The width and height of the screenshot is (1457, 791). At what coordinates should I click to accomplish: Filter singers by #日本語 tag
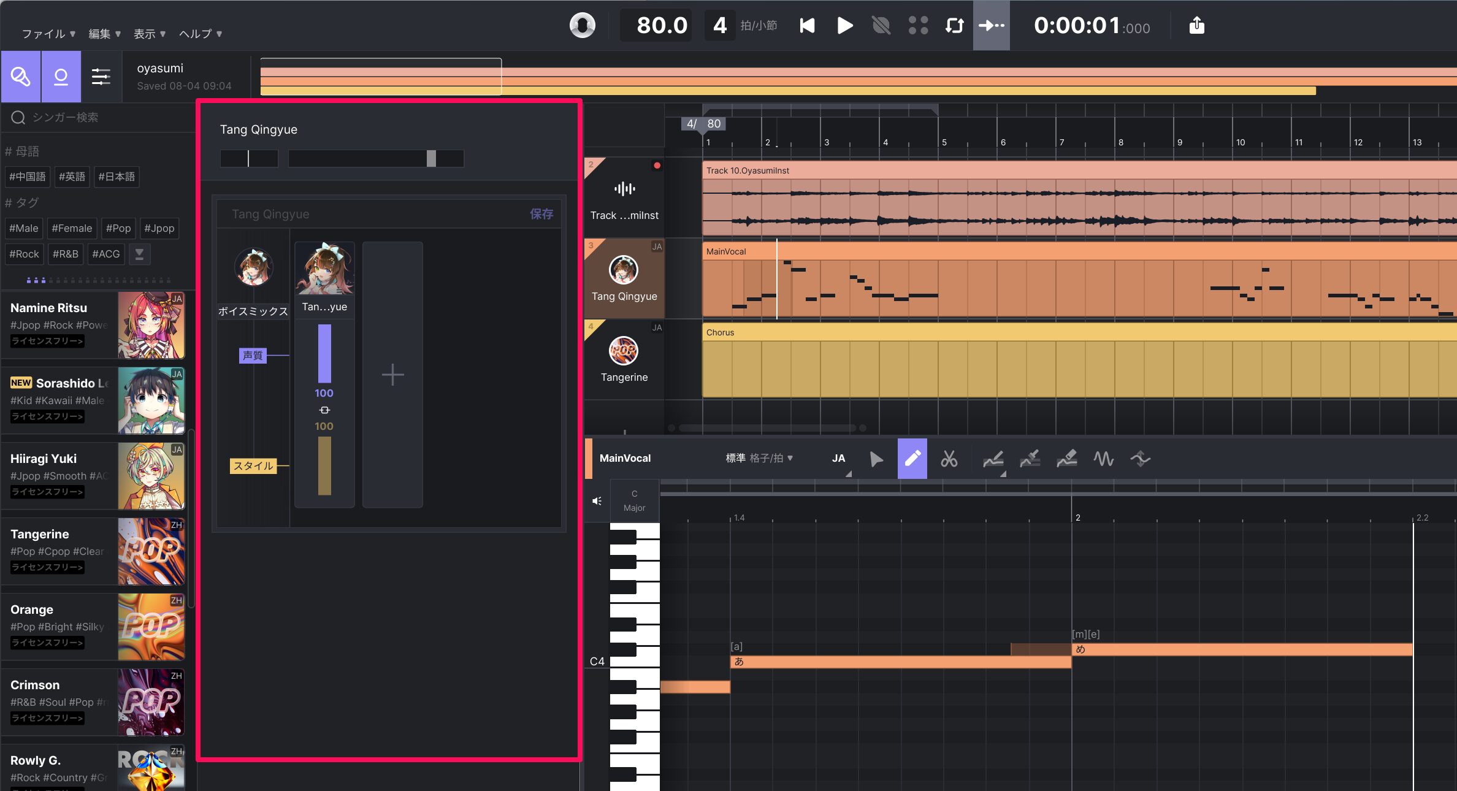[117, 177]
